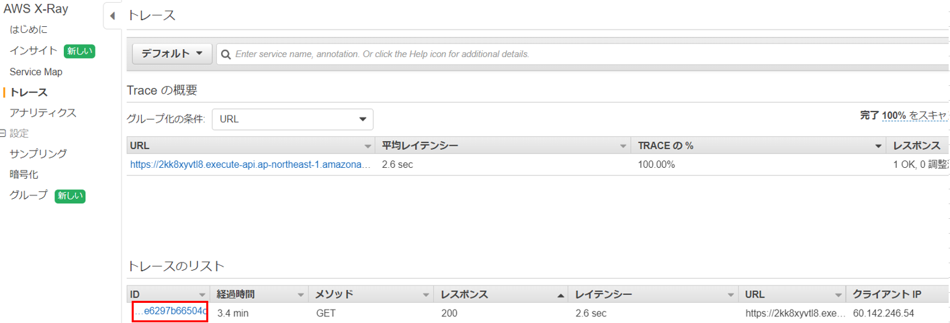Click client IP 60.142.246.54
950x323 pixels.
coord(883,314)
